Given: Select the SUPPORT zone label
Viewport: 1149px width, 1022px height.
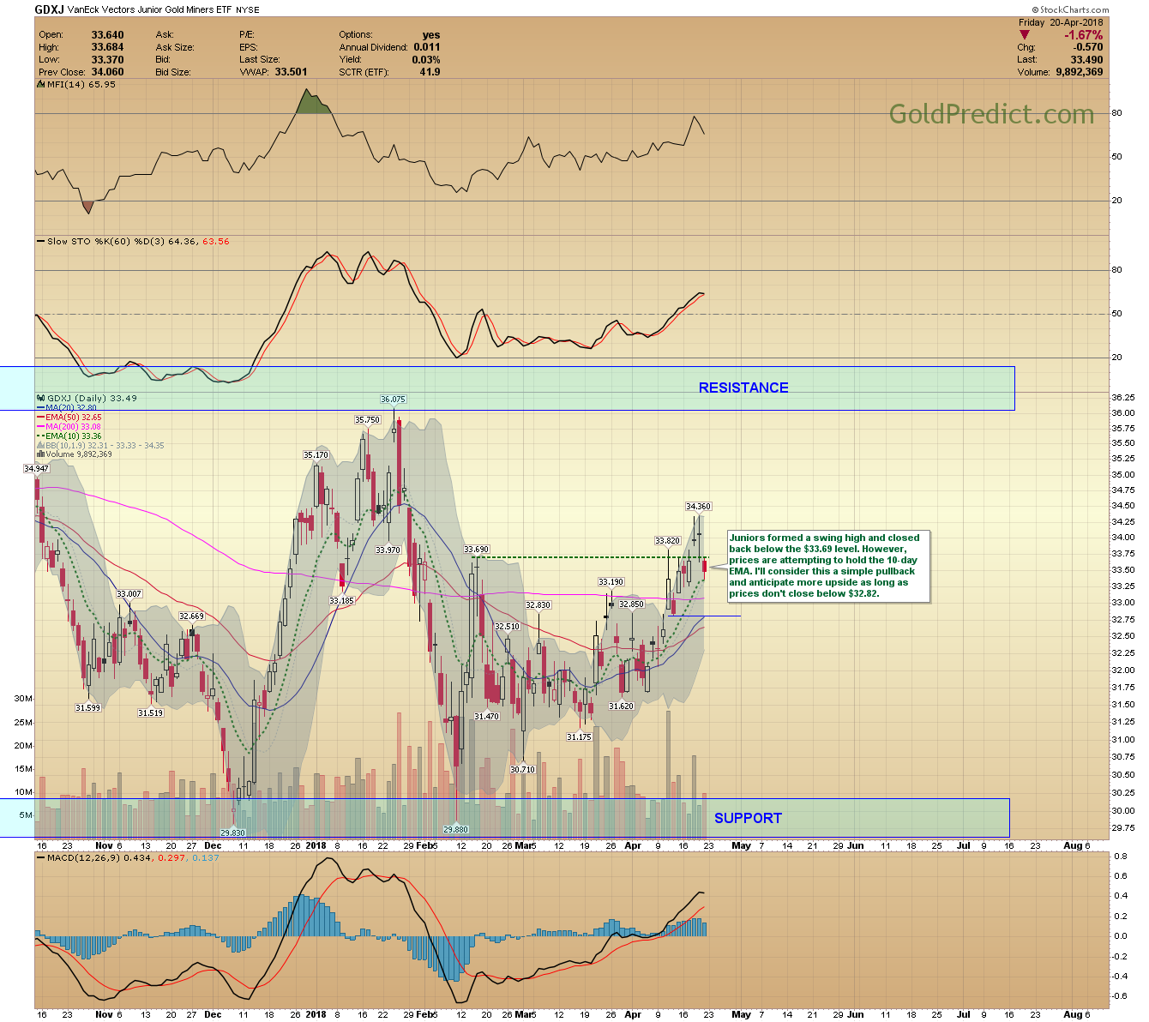Looking at the screenshot, I should pyautogui.click(x=748, y=818).
